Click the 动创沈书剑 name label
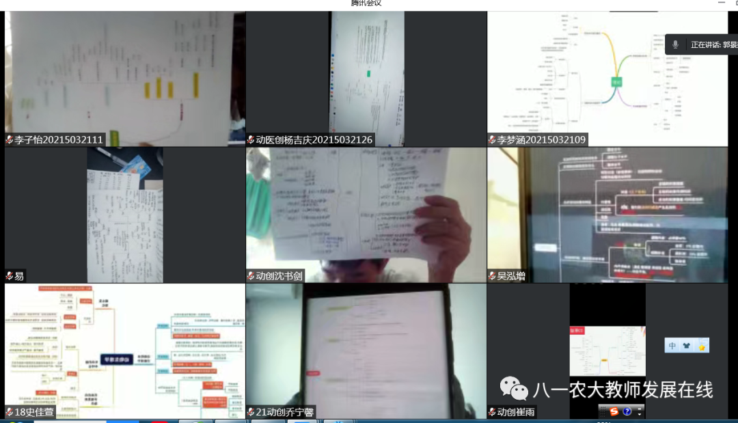 click(x=279, y=276)
